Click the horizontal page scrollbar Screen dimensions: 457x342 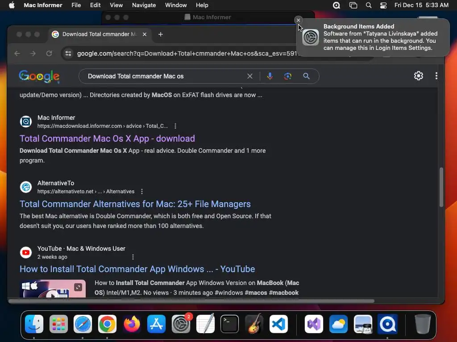coord(191,301)
